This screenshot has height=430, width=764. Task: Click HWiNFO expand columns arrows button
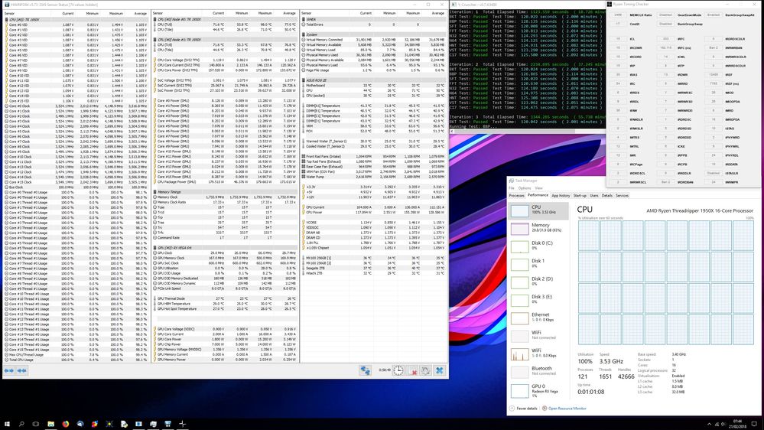pos(9,370)
